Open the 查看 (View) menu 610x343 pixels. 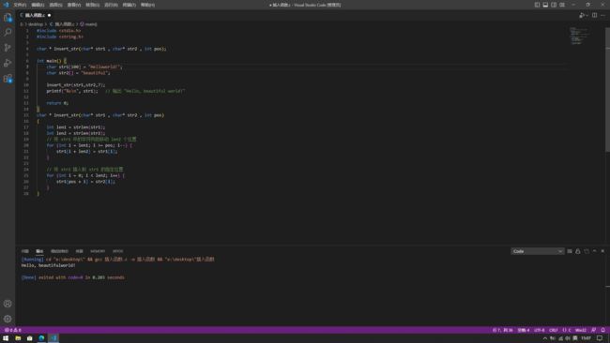[74, 5]
